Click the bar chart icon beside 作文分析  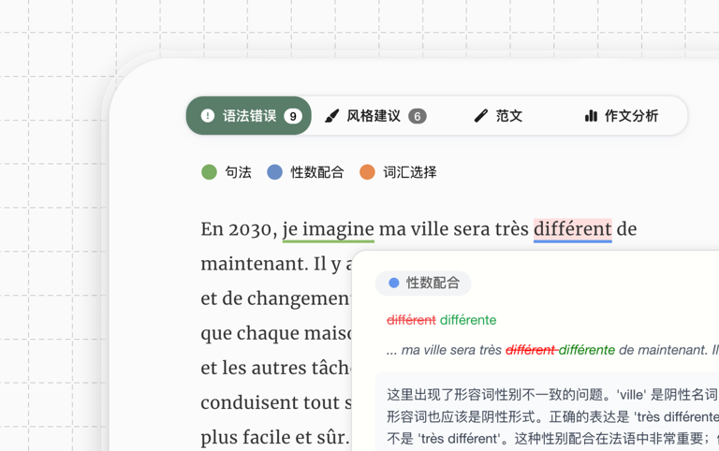[x=591, y=116]
